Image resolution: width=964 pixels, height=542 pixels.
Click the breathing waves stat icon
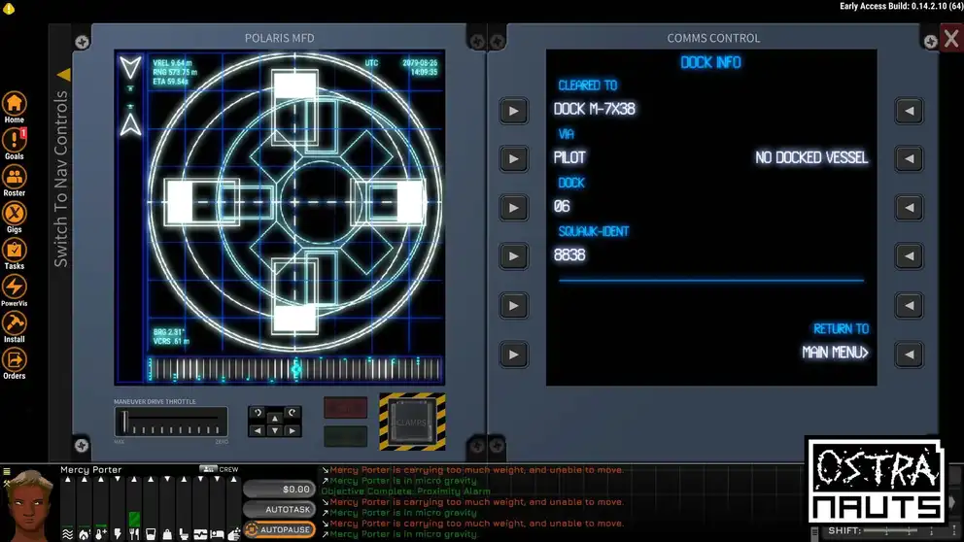click(68, 534)
